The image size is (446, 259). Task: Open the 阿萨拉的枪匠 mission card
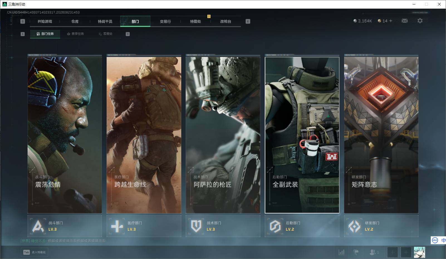click(223, 135)
